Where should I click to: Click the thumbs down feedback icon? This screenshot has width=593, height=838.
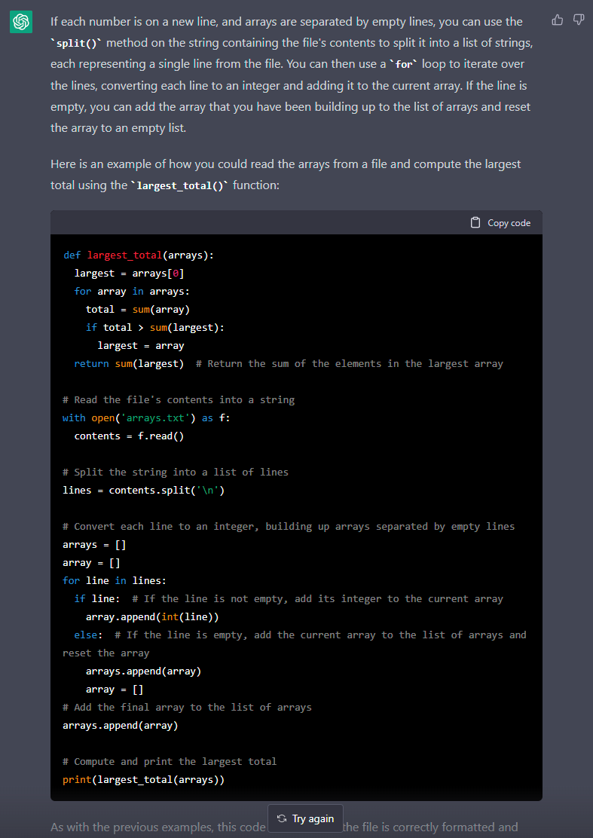click(x=579, y=20)
